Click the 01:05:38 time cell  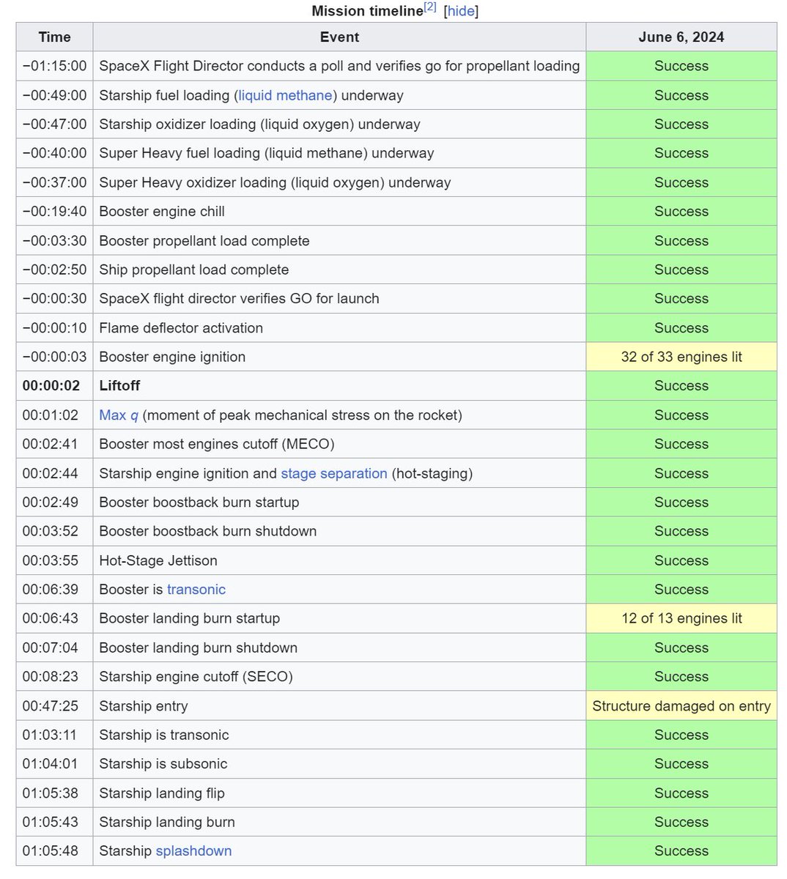click(54, 793)
